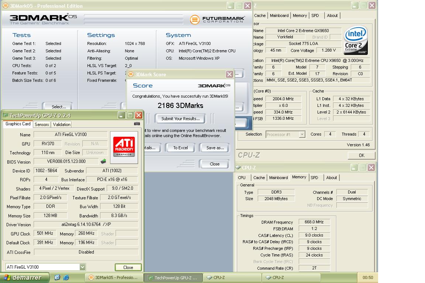Click the Memory Size 2048 MBytes value

pyautogui.click(x=276, y=199)
